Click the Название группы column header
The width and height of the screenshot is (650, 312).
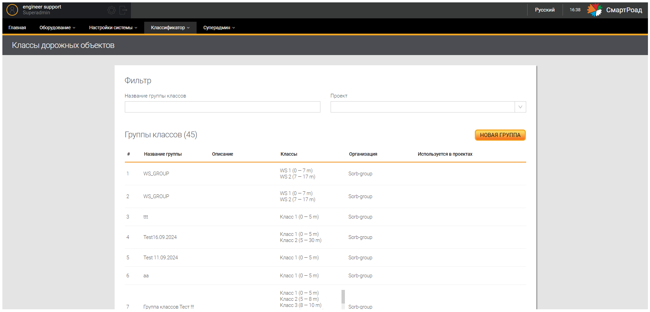[x=163, y=154]
